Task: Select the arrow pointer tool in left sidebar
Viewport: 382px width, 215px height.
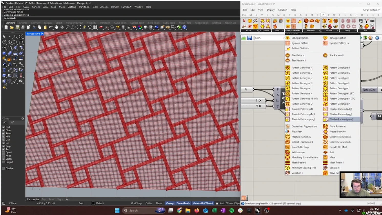Action: [4, 37]
